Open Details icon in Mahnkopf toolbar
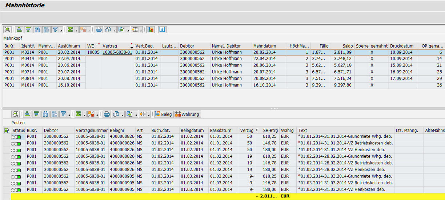 7,29
